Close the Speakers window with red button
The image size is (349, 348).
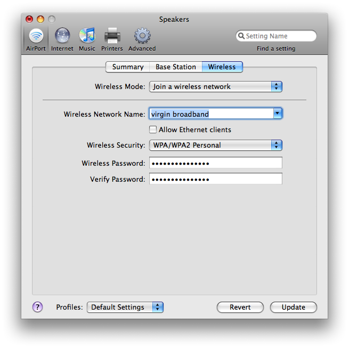(x=29, y=19)
